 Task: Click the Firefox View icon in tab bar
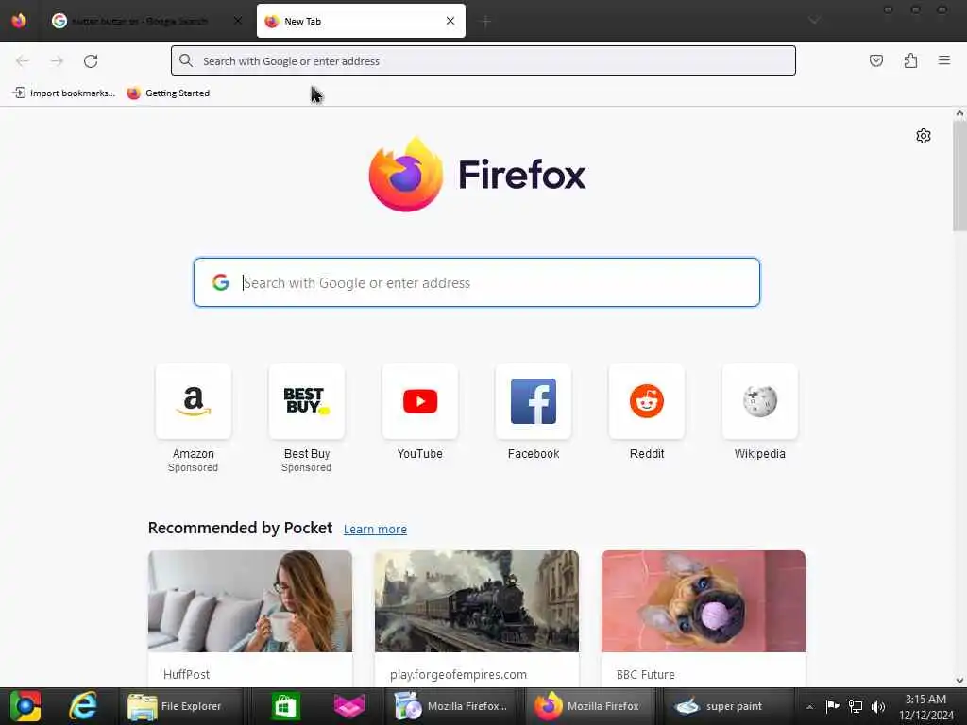click(x=19, y=21)
